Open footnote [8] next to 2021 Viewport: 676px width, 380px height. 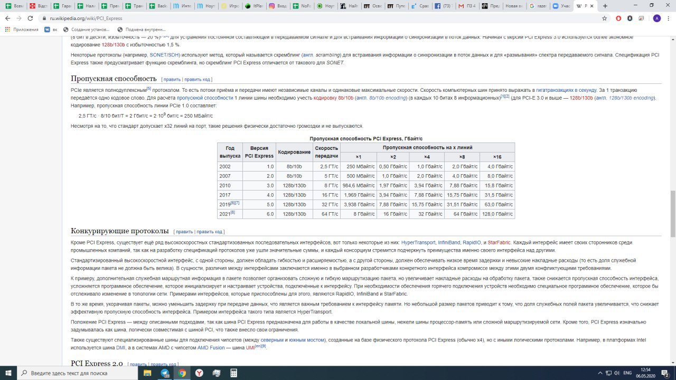point(232,212)
